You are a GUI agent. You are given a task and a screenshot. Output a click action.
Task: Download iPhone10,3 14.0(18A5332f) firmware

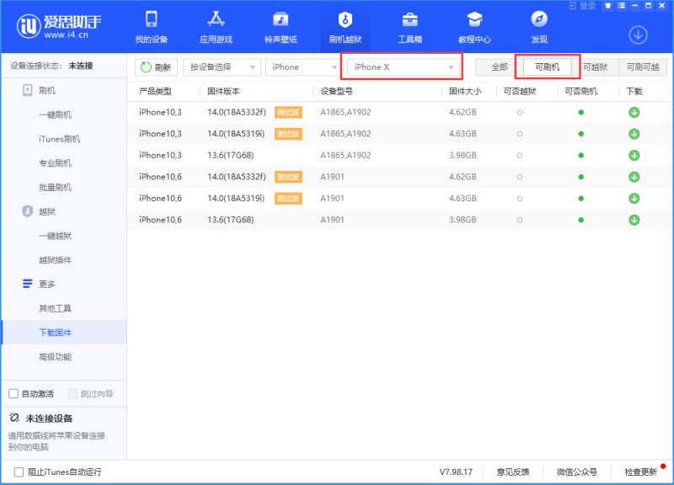(634, 112)
